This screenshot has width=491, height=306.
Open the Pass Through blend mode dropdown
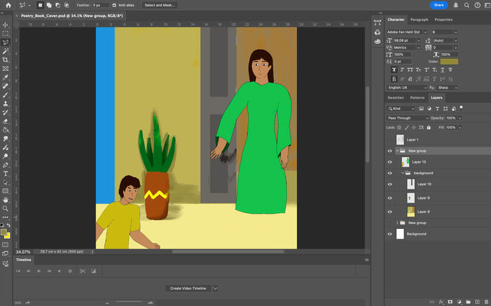coord(407,118)
